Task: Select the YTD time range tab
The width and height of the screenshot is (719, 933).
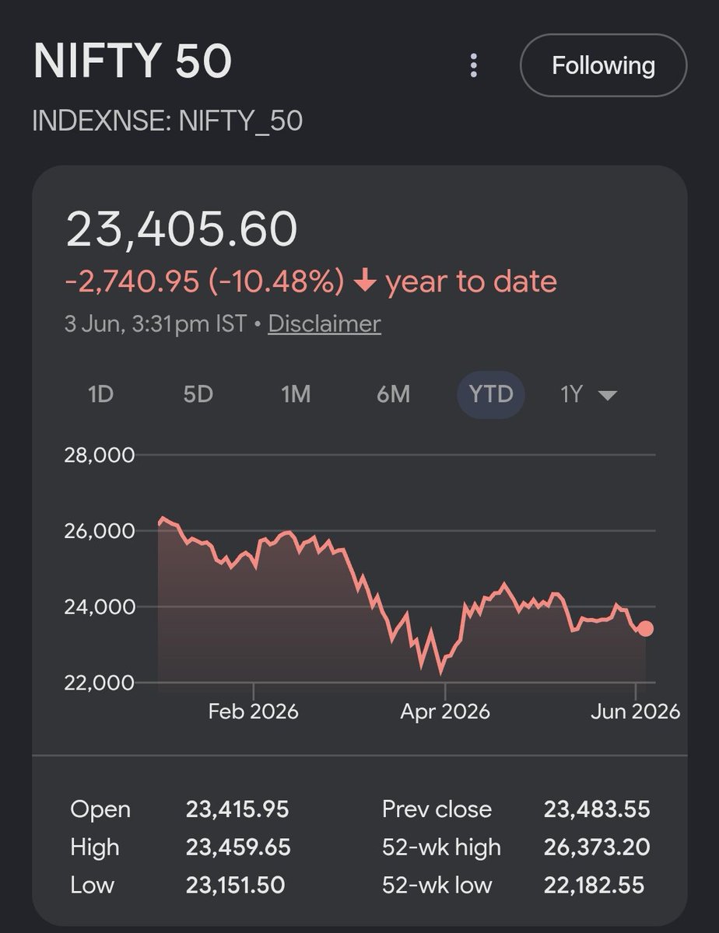Action: 491,395
